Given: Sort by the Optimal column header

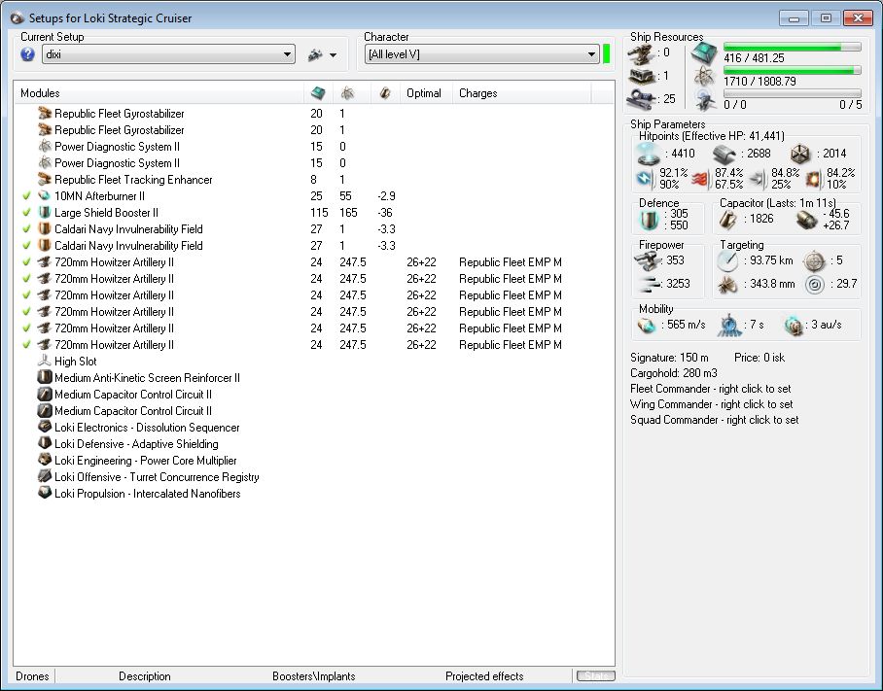Looking at the screenshot, I should 426,93.
